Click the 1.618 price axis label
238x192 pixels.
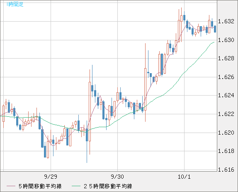[226, 151]
